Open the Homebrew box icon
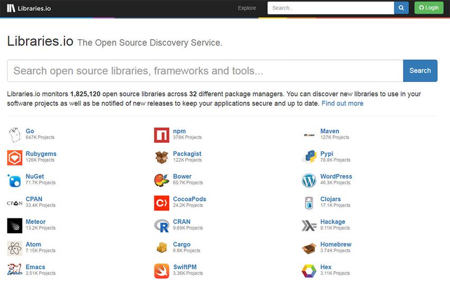This screenshot has width=450, height=285. point(309,248)
